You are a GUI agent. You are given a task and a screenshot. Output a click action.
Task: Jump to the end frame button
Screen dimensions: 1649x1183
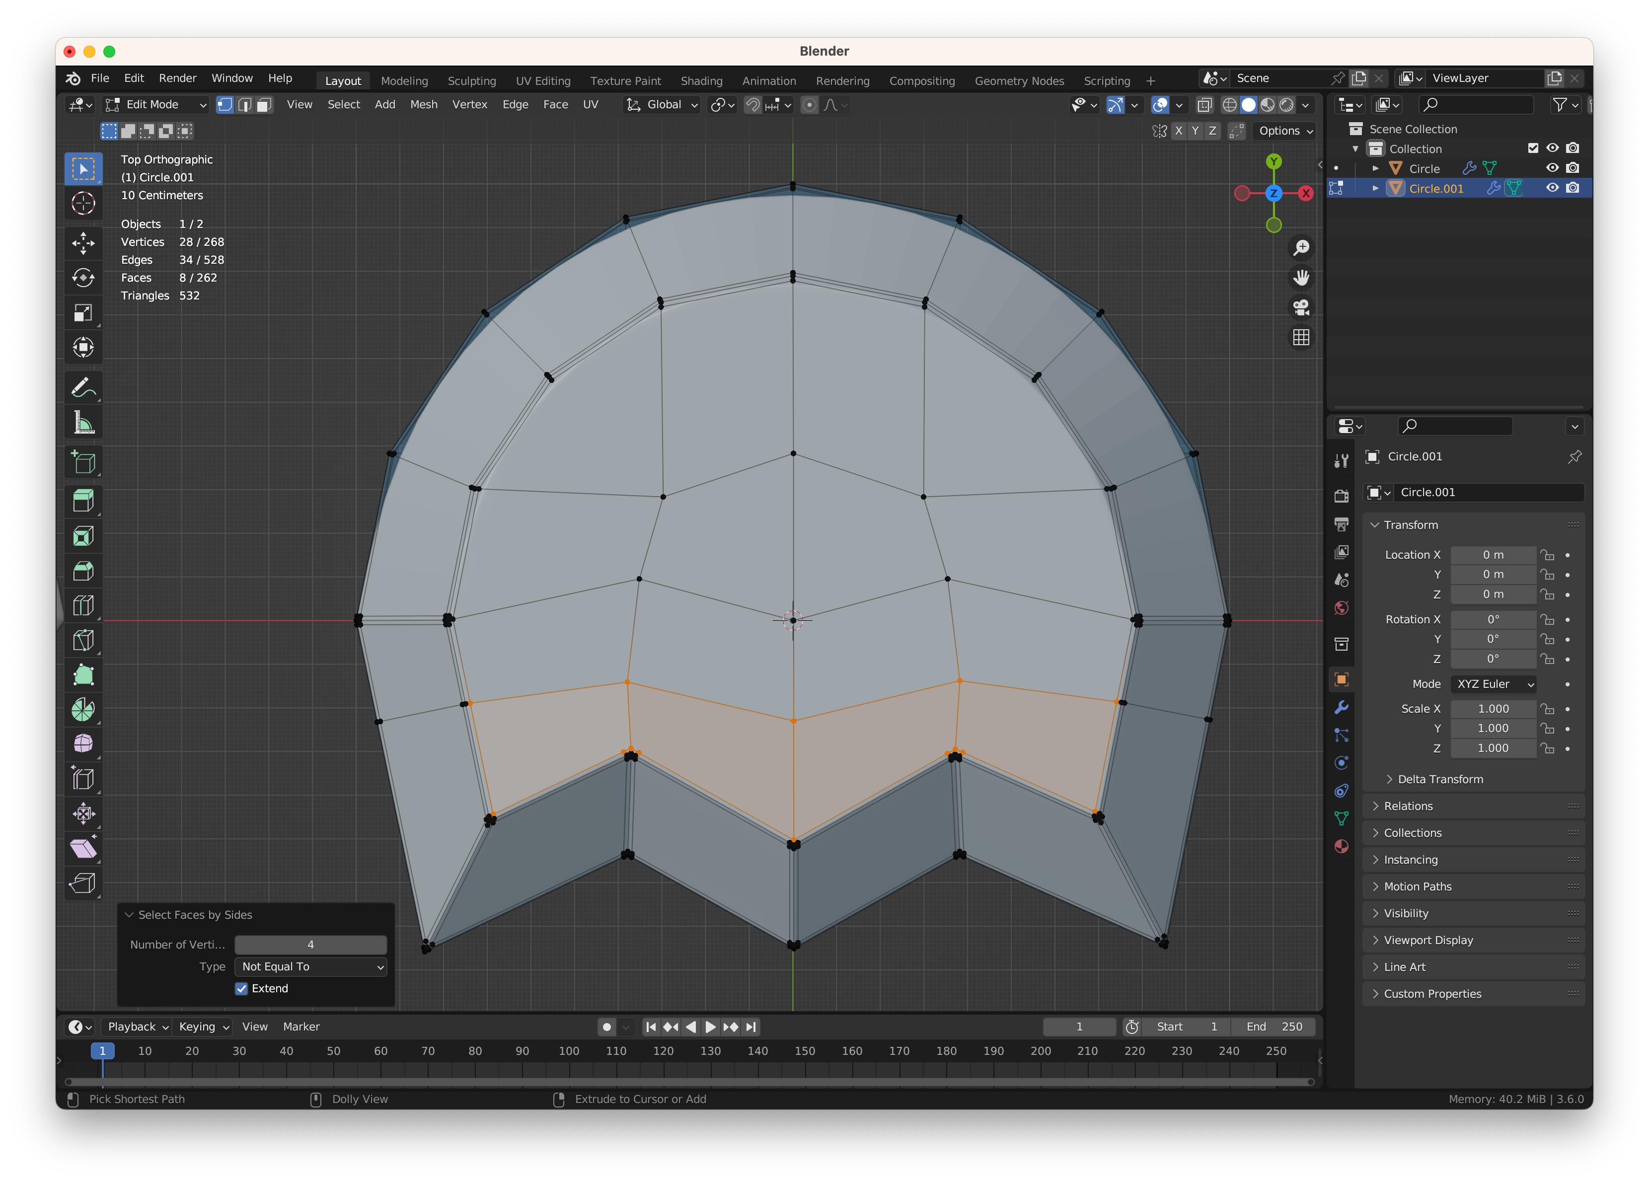pos(751,1027)
